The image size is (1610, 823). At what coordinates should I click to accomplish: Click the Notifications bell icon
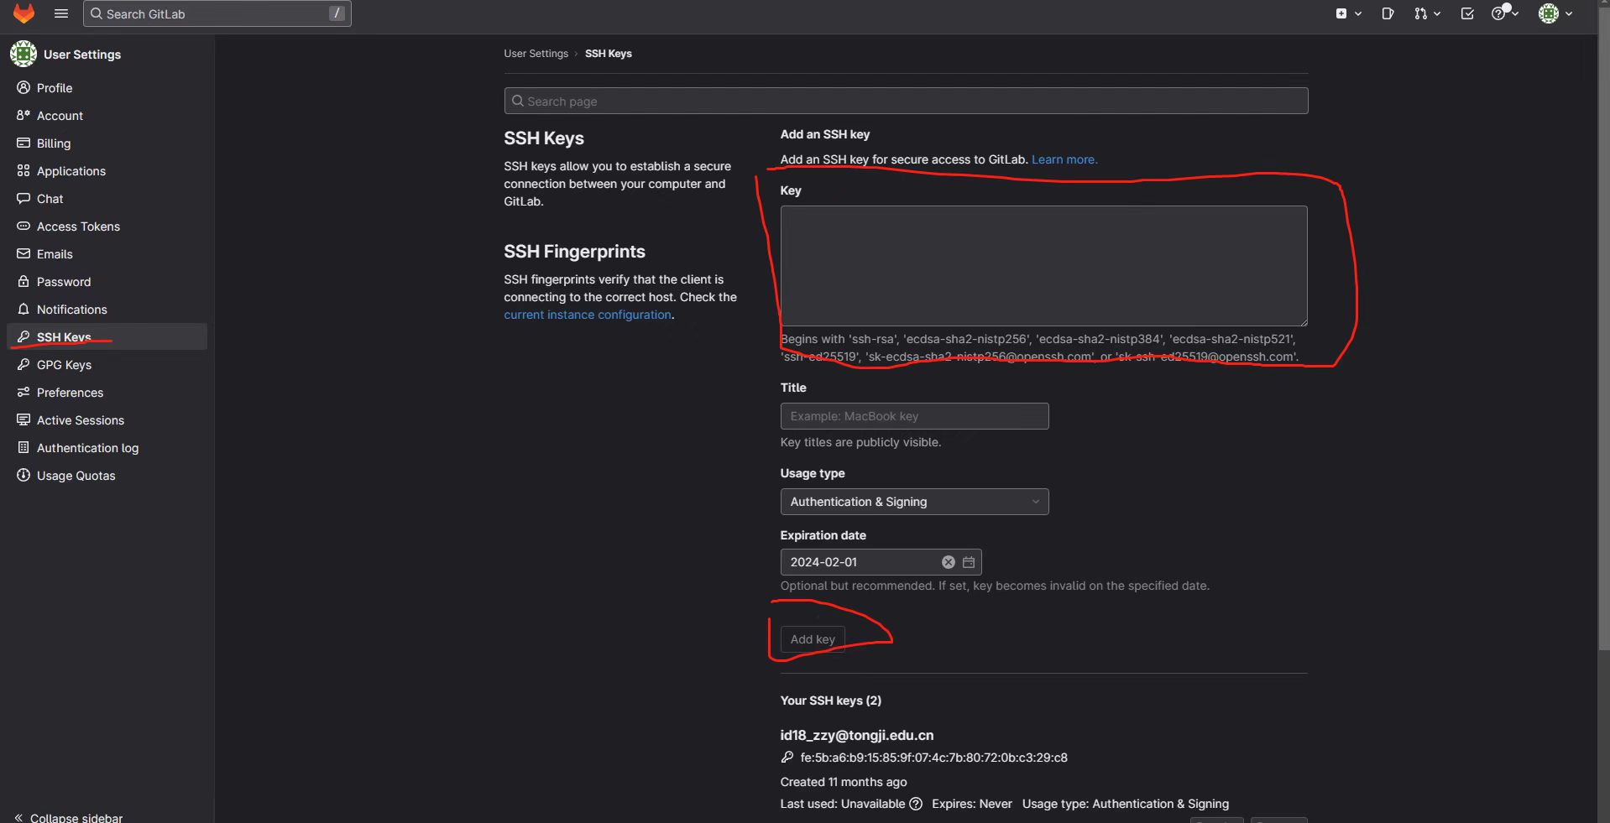pyautogui.click(x=24, y=309)
